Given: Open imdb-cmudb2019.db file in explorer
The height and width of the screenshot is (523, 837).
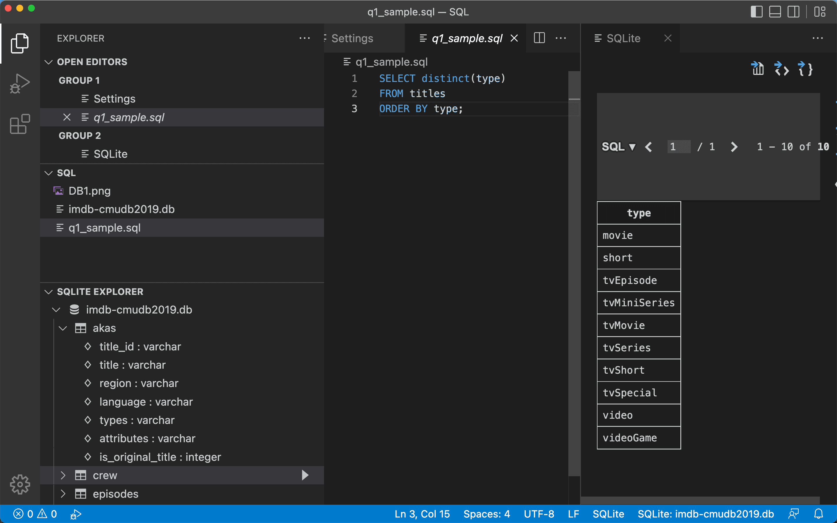Looking at the screenshot, I should 121,209.
